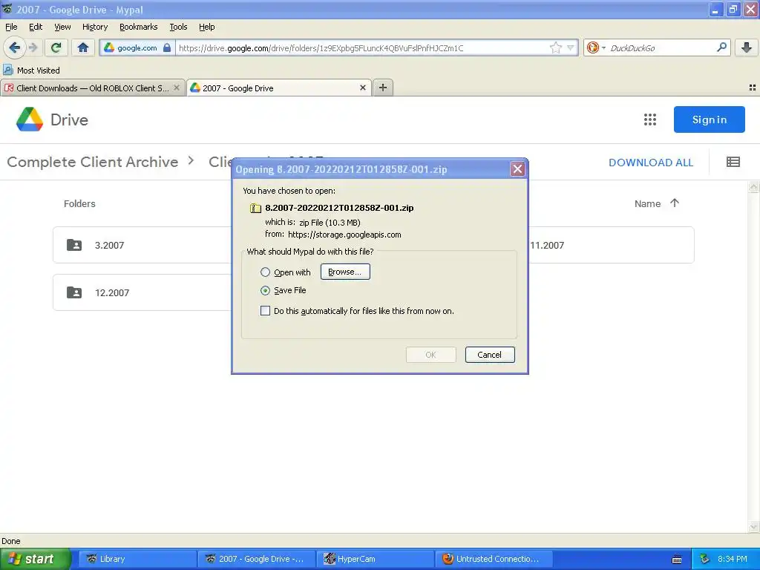
Task: Reload the page with the refresh icon
Action: [56, 47]
